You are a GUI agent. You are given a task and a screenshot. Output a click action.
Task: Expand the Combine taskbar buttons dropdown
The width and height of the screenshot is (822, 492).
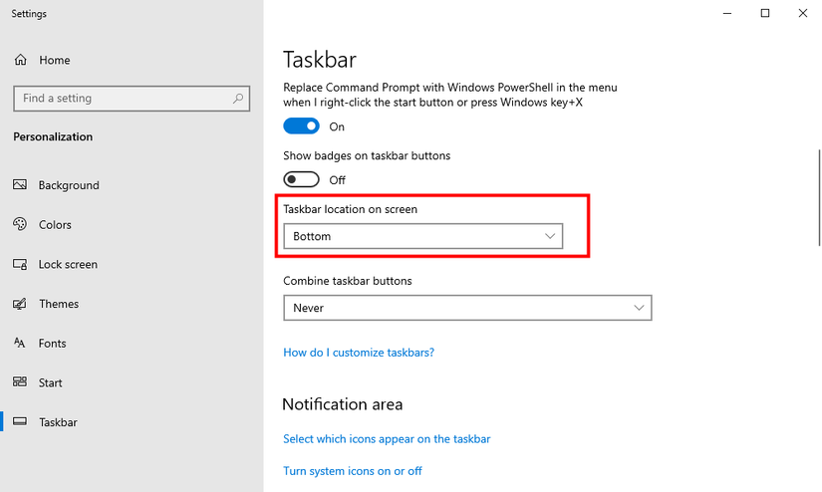pos(466,308)
